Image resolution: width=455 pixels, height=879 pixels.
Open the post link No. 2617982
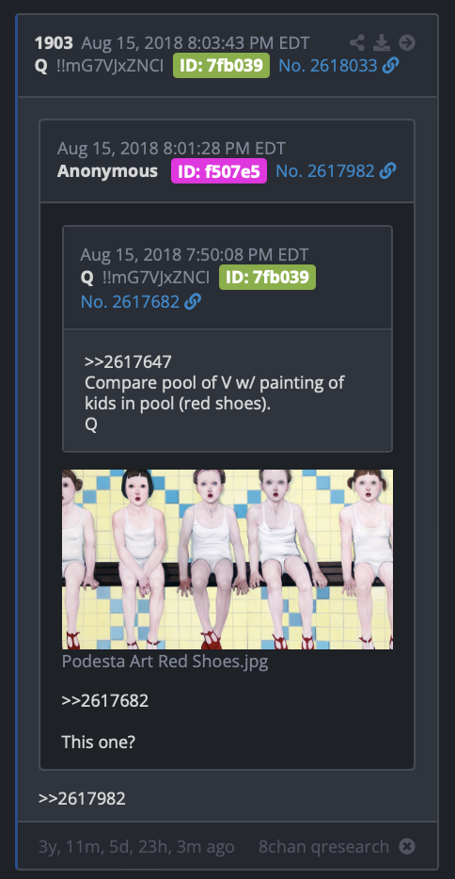(325, 171)
